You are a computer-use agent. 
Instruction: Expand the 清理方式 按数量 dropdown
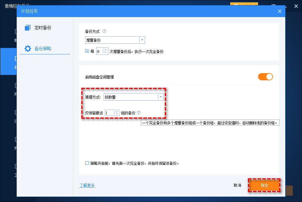161,97
